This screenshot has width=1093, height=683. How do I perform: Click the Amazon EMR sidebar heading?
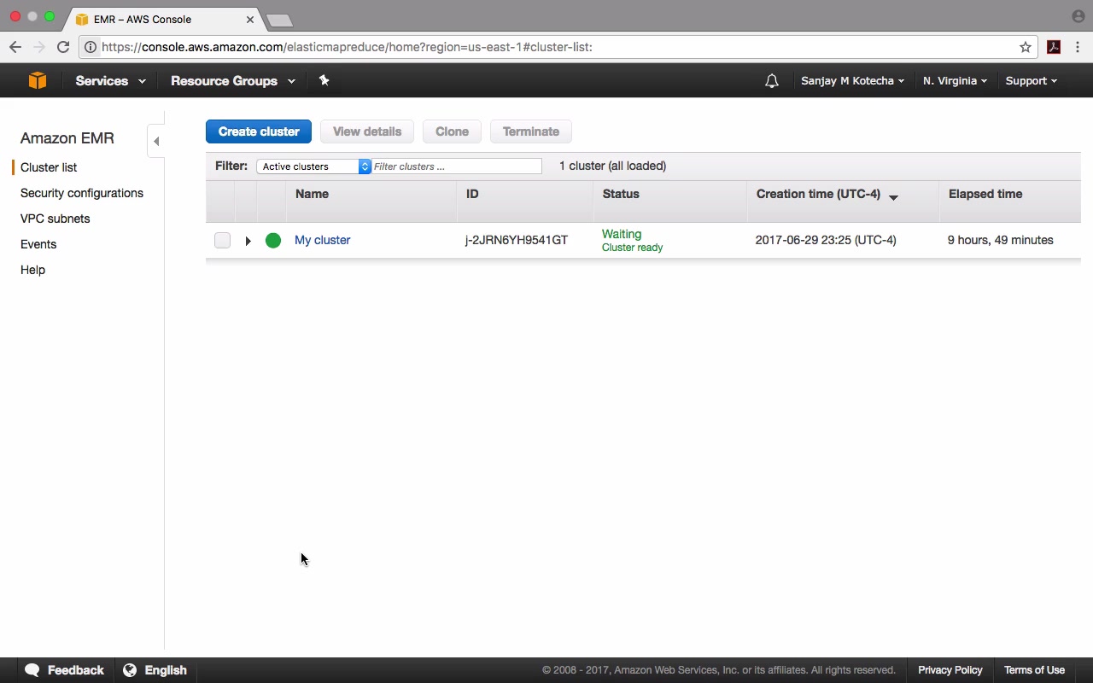(x=67, y=138)
